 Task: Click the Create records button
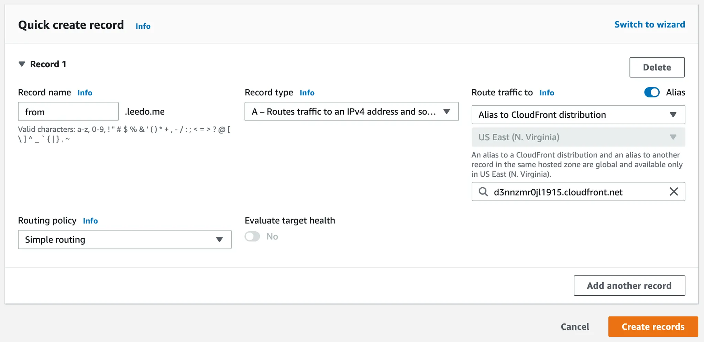[x=653, y=327]
